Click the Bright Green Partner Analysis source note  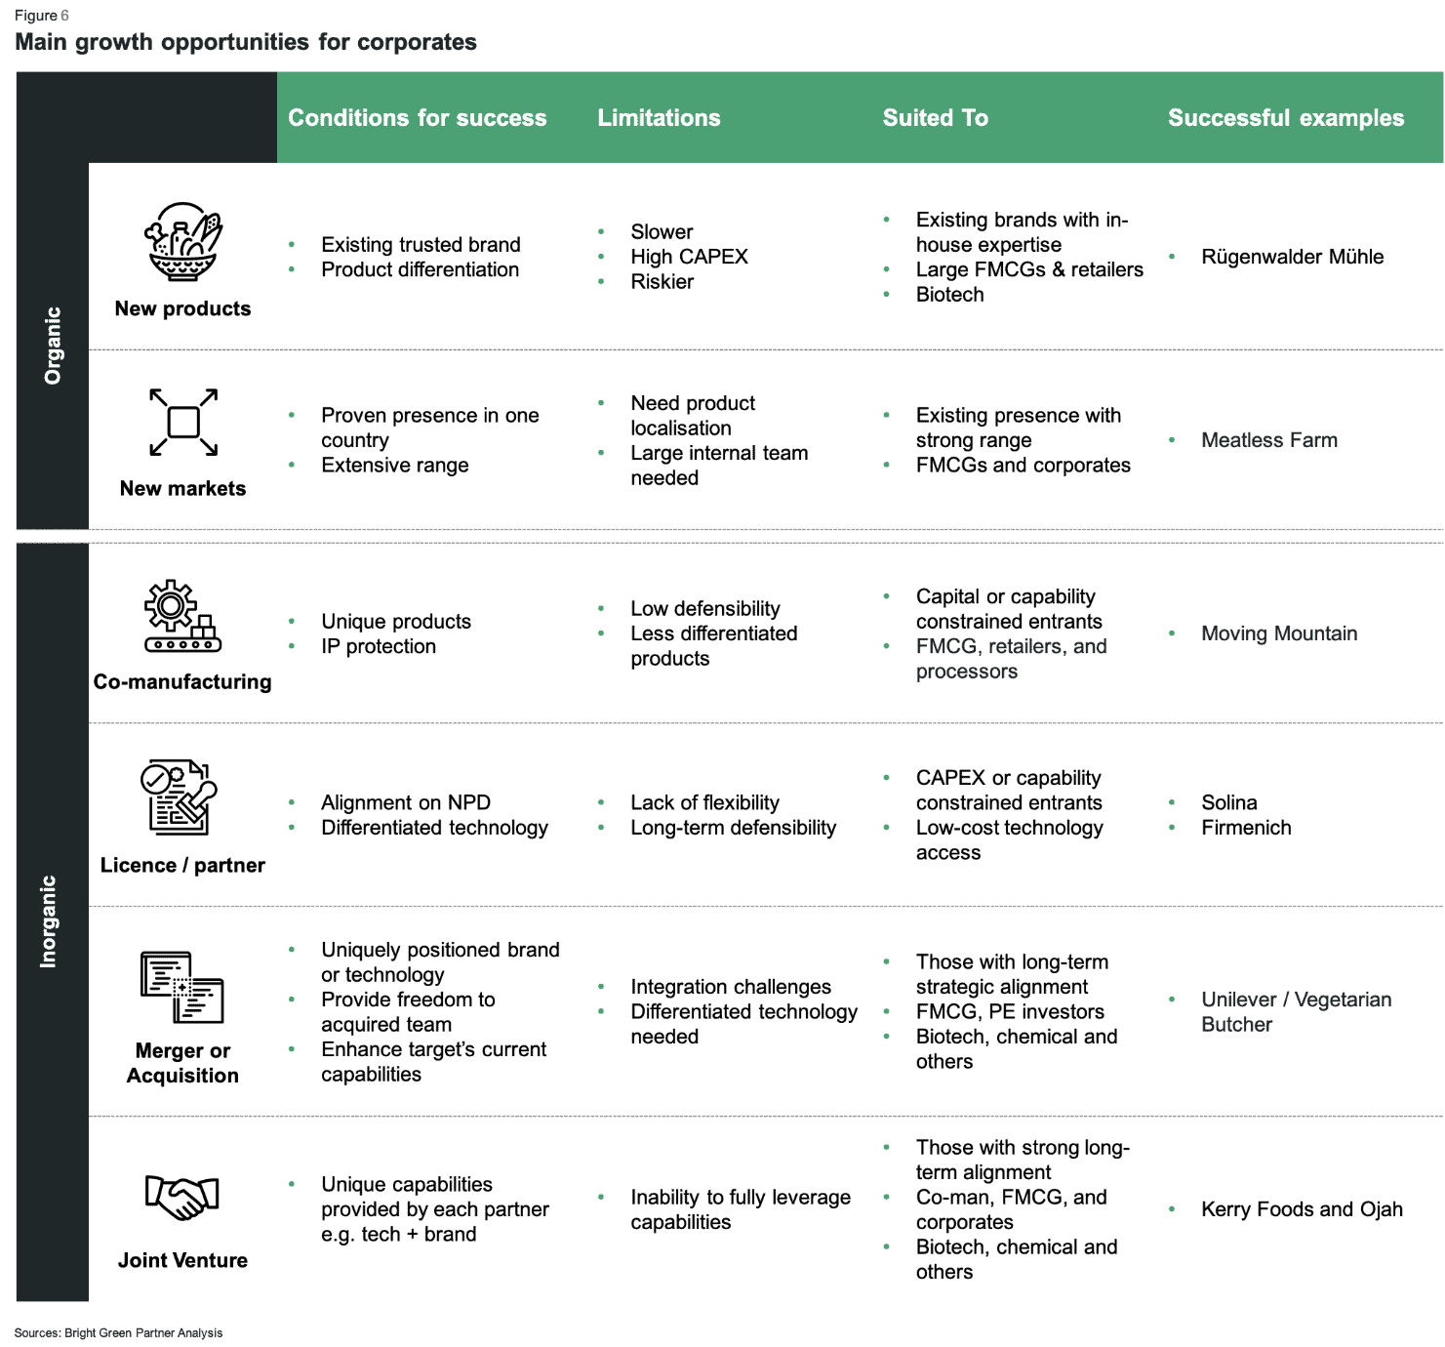(119, 1331)
